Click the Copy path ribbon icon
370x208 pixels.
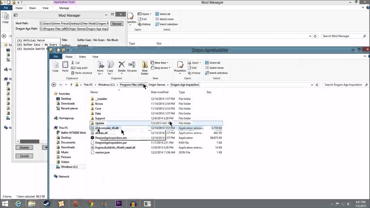point(81,68)
